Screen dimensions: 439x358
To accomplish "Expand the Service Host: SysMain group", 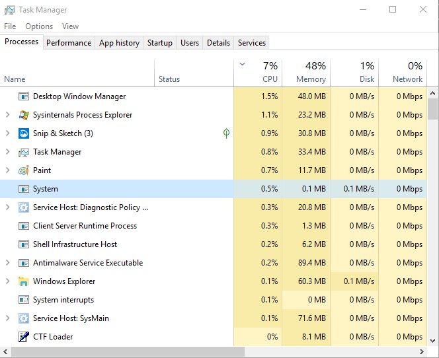I will pos(7,318).
